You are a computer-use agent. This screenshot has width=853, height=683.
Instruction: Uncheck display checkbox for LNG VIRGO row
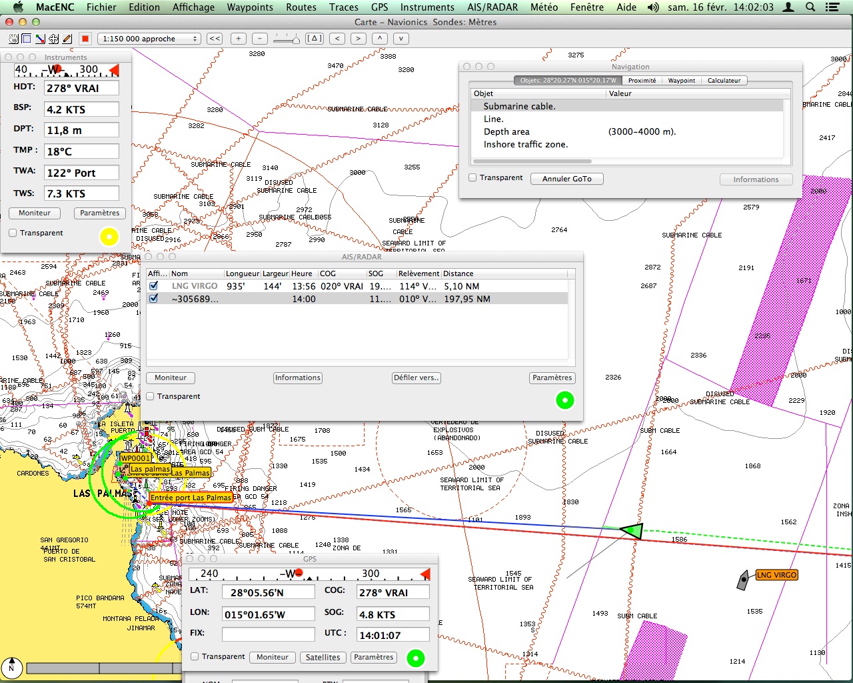coord(154,285)
